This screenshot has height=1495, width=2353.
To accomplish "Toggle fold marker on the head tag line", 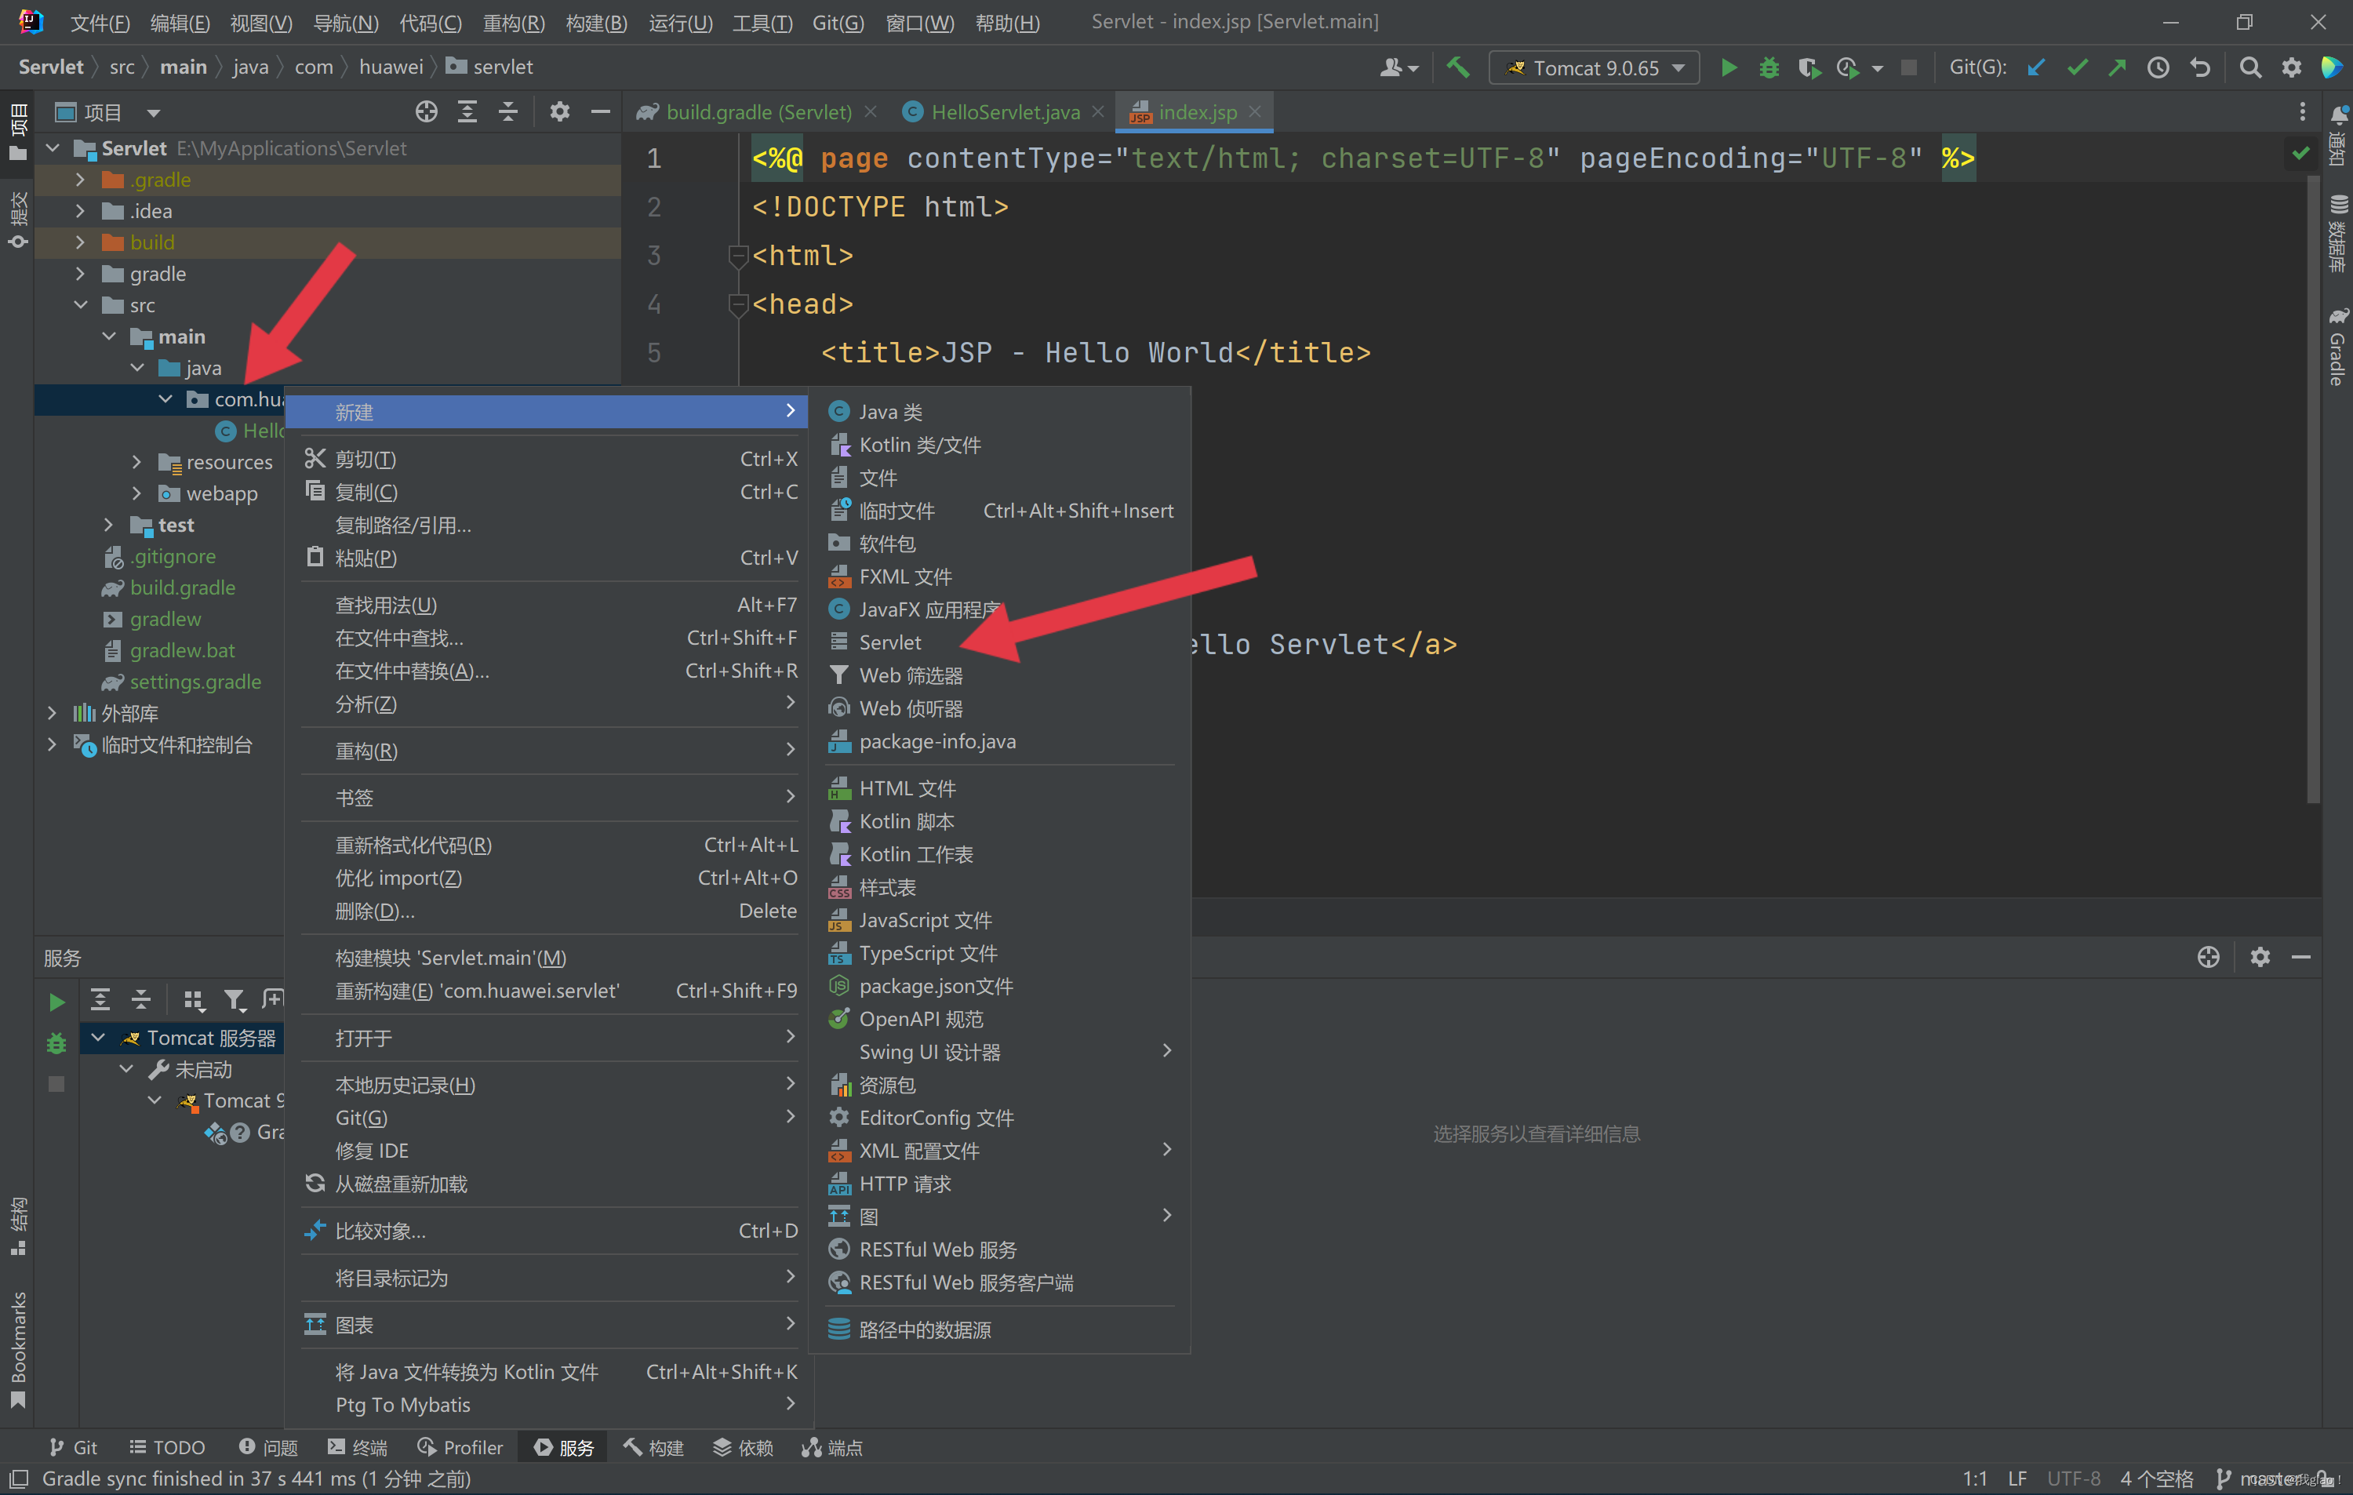I will (x=738, y=305).
